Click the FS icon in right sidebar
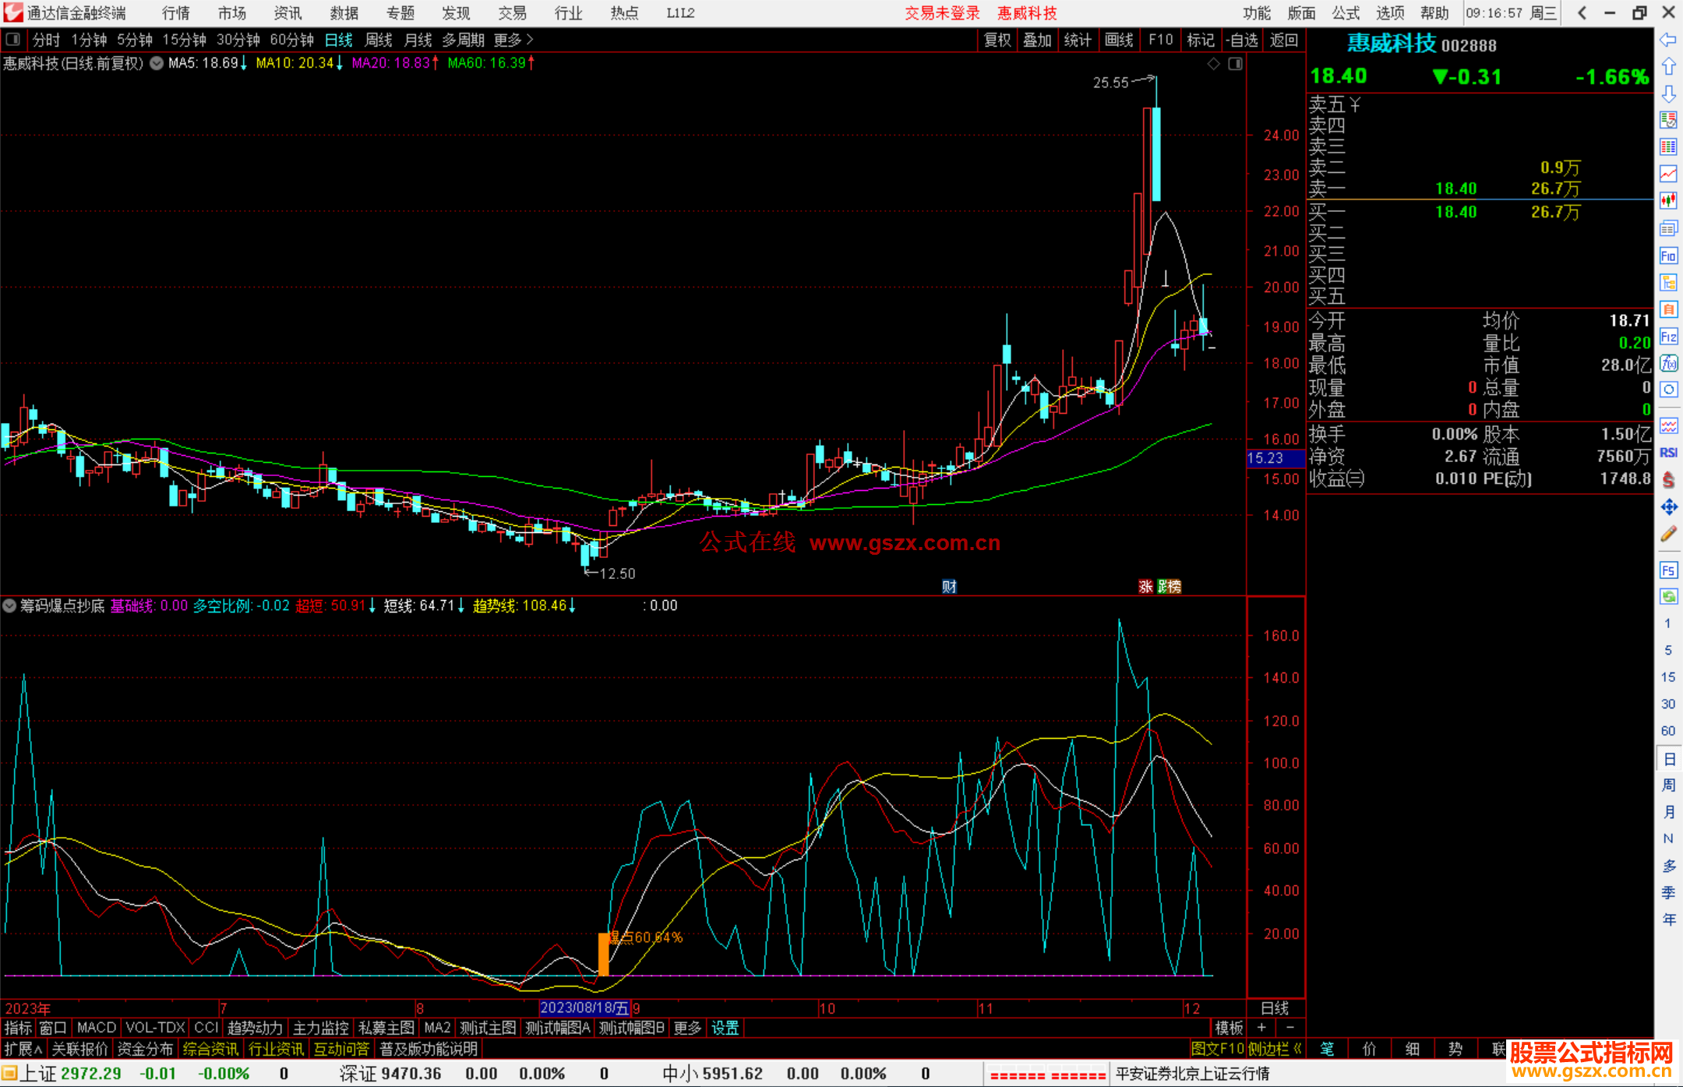 point(1668,570)
